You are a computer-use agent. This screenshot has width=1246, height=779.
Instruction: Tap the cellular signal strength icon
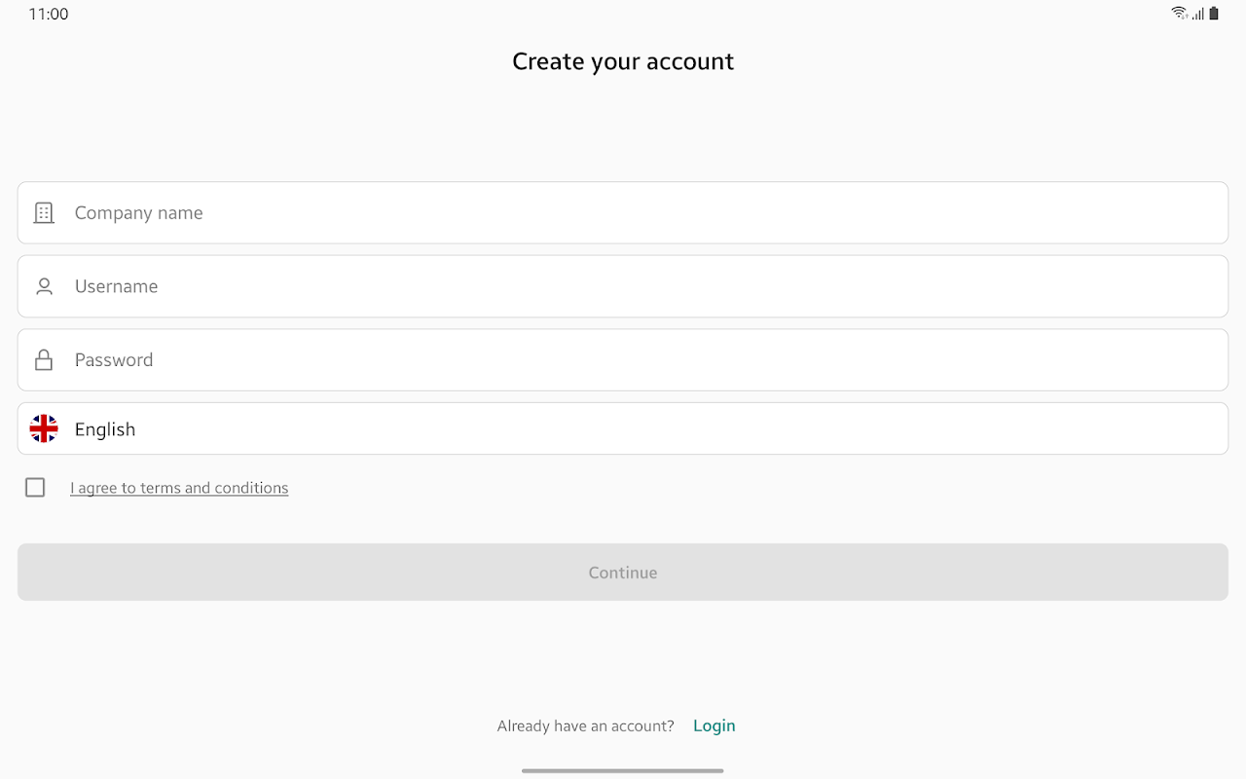(x=1198, y=14)
